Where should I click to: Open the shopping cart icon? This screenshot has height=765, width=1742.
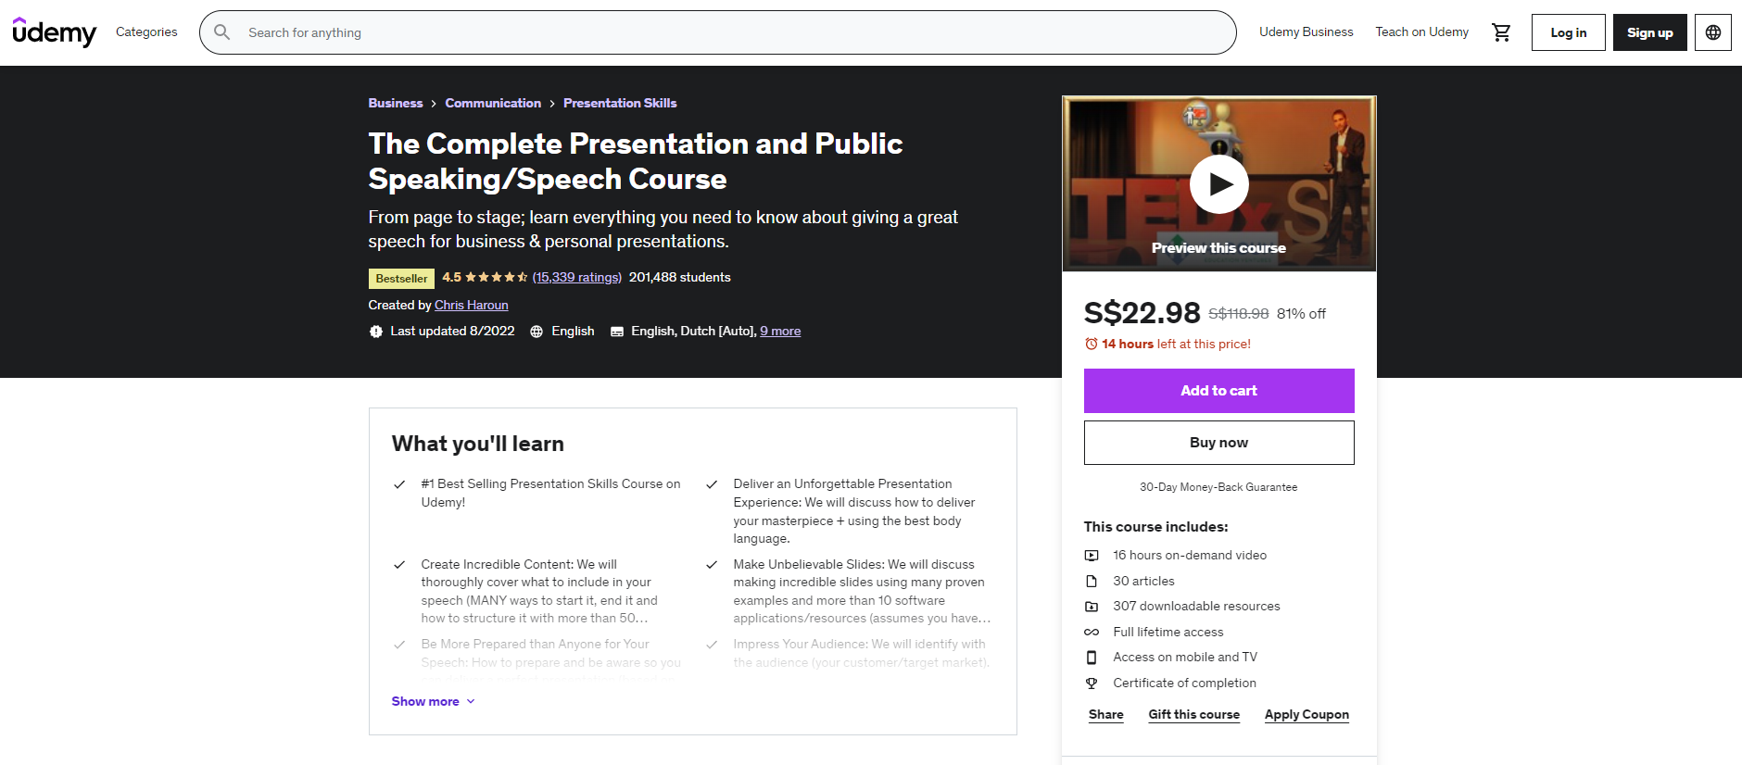click(x=1501, y=32)
